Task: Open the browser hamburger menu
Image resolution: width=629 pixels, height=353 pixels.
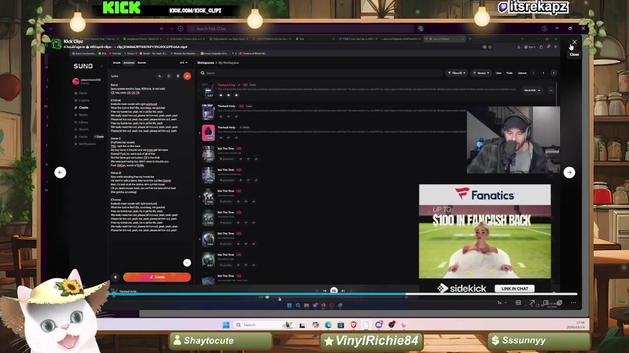Action: coord(555,47)
